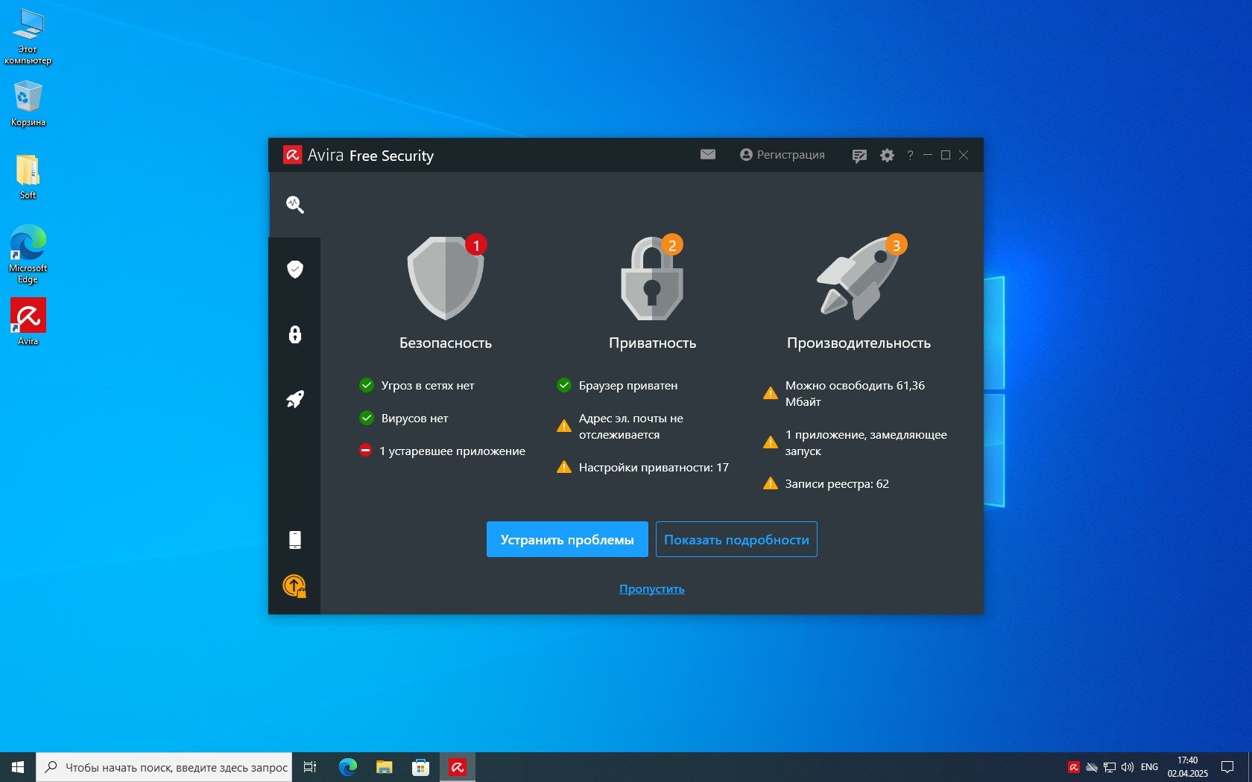1252x782 pixels.
Task: Open the Privacy lock sidebar section
Action: point(295,334)
